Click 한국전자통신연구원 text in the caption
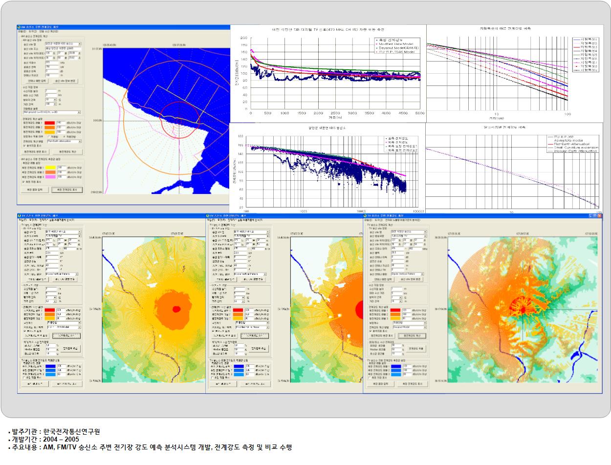The image size is (611, 465). [72, 432]
